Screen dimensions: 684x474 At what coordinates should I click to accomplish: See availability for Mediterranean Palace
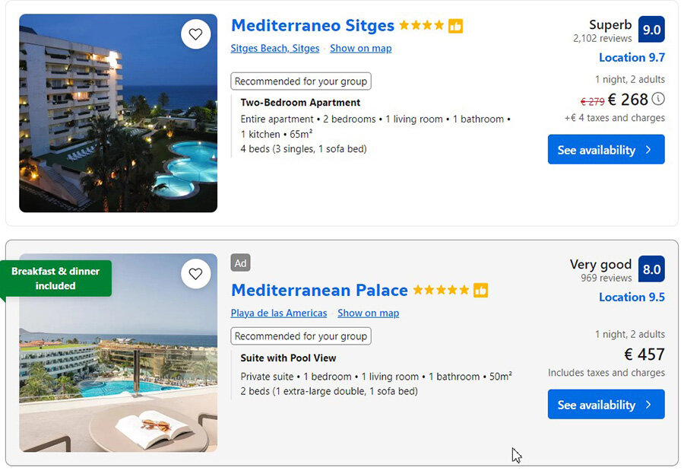pos(606,404)
